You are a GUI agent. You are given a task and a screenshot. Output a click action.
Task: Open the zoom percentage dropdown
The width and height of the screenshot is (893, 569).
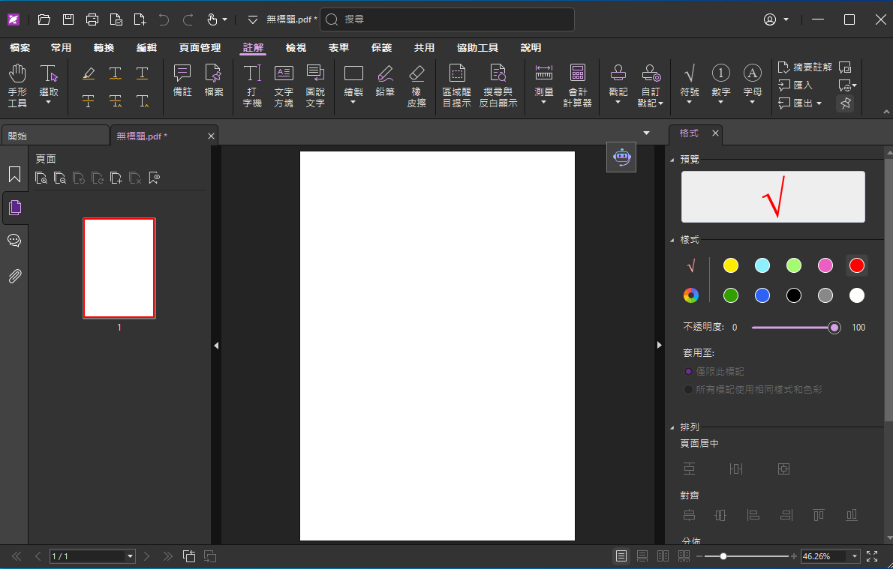pos(854,556)
